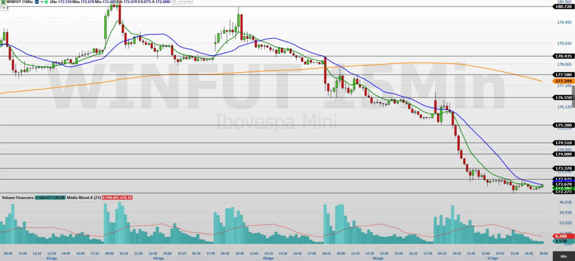The height and width of the screenshot is (261, 575).
Task: Click the orange 177.299 moving average label
Action: pyautogui.click(x=564, y=81)
